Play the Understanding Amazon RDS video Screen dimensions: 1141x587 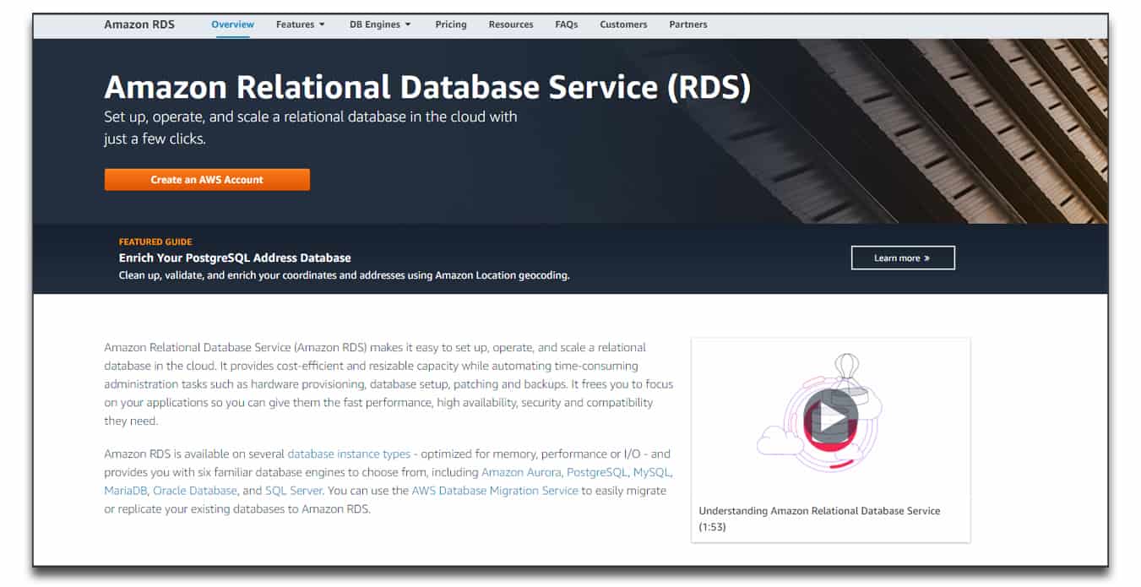[x=831, y=417]
